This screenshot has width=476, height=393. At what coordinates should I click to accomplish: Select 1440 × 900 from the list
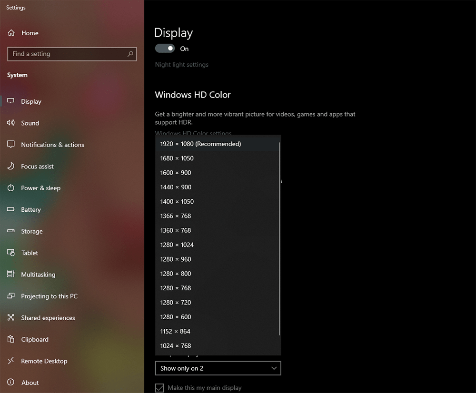point(218,187)
